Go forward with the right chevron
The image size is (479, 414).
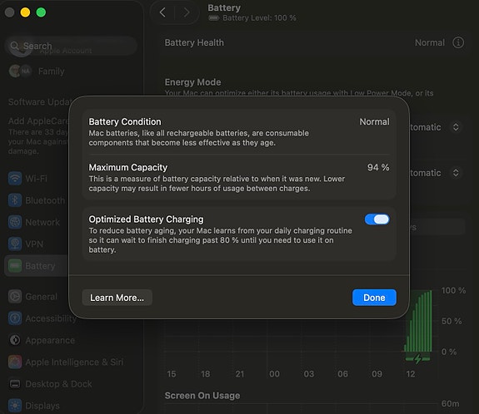(186, 12)
